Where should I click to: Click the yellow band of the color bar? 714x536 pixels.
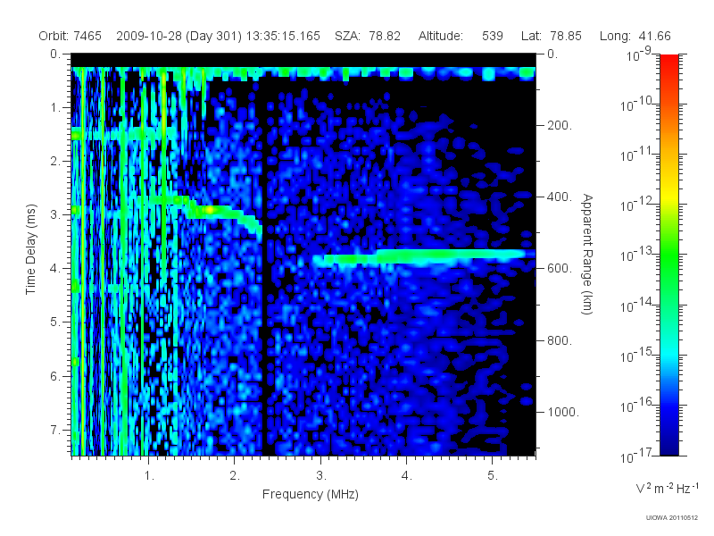tap(668, 197)
